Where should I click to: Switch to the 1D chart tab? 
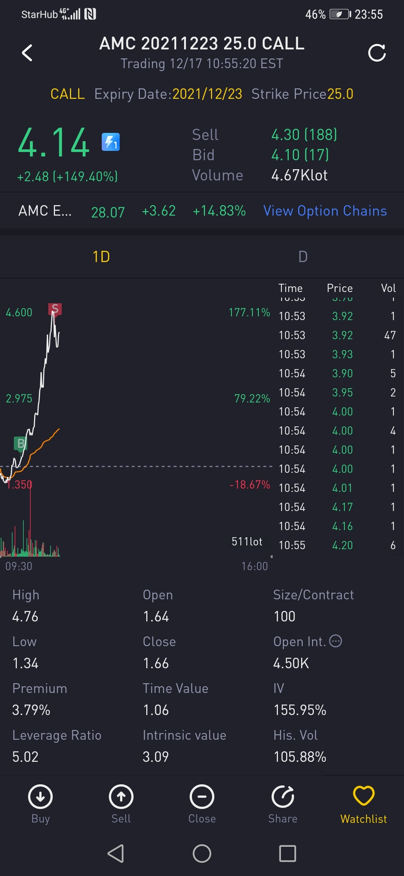click(x=101, y=257)
